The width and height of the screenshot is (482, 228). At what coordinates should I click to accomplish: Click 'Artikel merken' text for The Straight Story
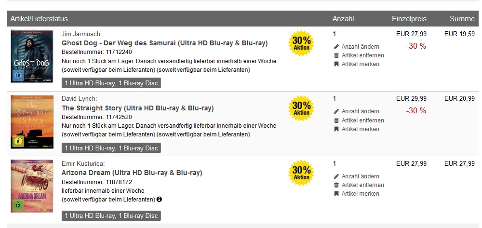360,129
